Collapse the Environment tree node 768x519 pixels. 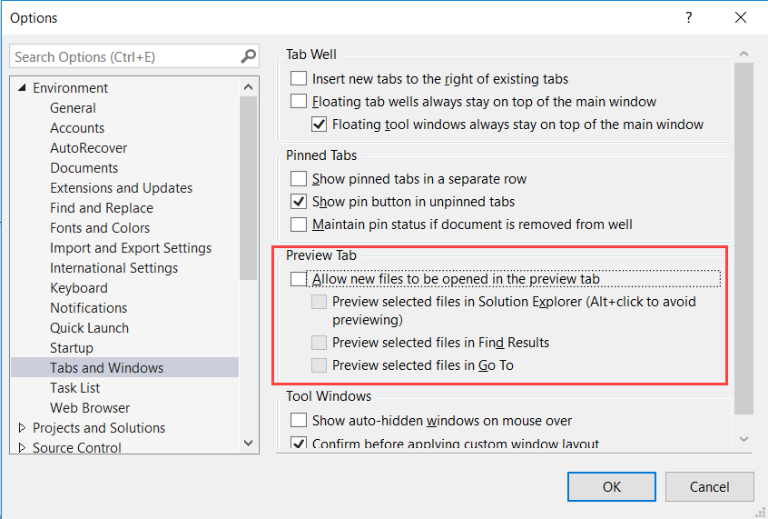[23, 88]
